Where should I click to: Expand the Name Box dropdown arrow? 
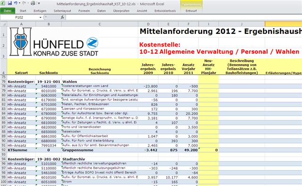[x=41, y=17]
